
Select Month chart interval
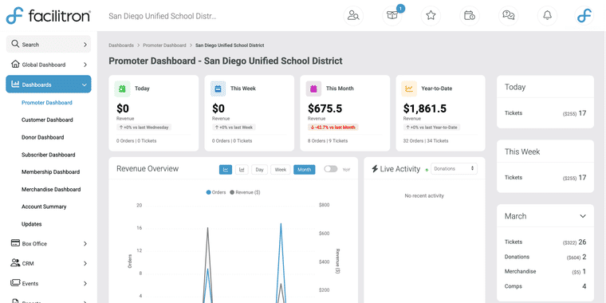pyautogui.click(x=304, y=169)
